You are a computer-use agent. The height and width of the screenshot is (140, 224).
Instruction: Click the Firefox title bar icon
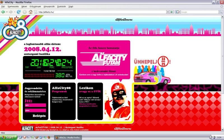[2, 2]
